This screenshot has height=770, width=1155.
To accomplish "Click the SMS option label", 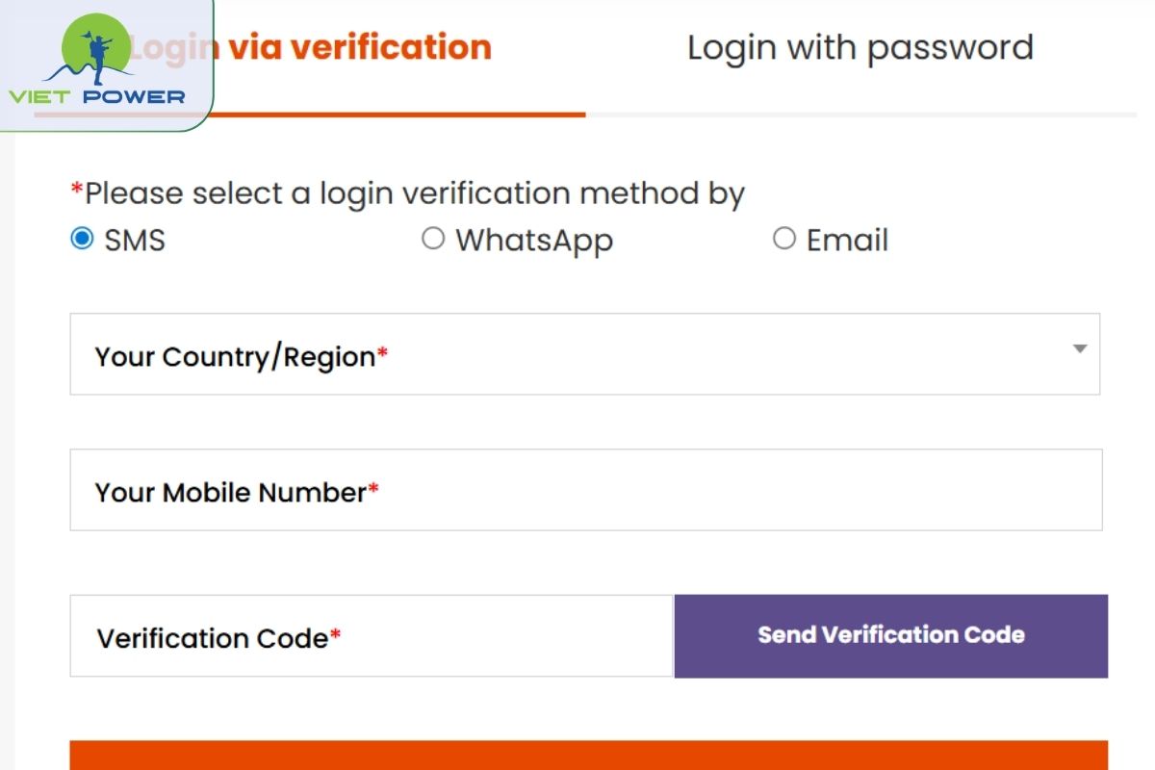I will [135, 240].
